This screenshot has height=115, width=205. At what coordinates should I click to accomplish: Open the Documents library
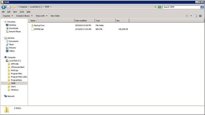click(x=14, y=41)
